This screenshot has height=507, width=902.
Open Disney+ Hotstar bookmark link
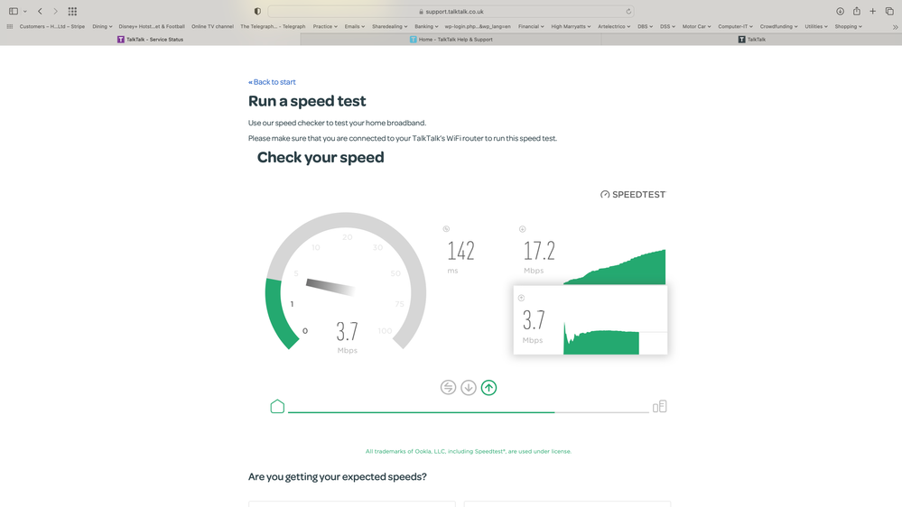click(152, 27)
